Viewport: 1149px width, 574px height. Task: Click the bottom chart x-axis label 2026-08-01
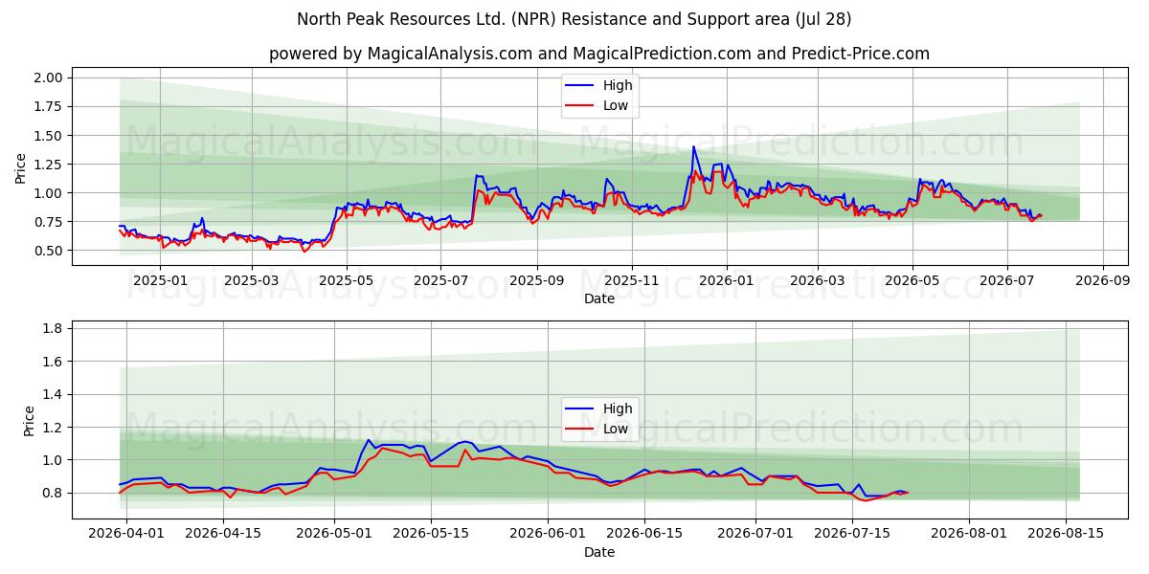[970, 534]
